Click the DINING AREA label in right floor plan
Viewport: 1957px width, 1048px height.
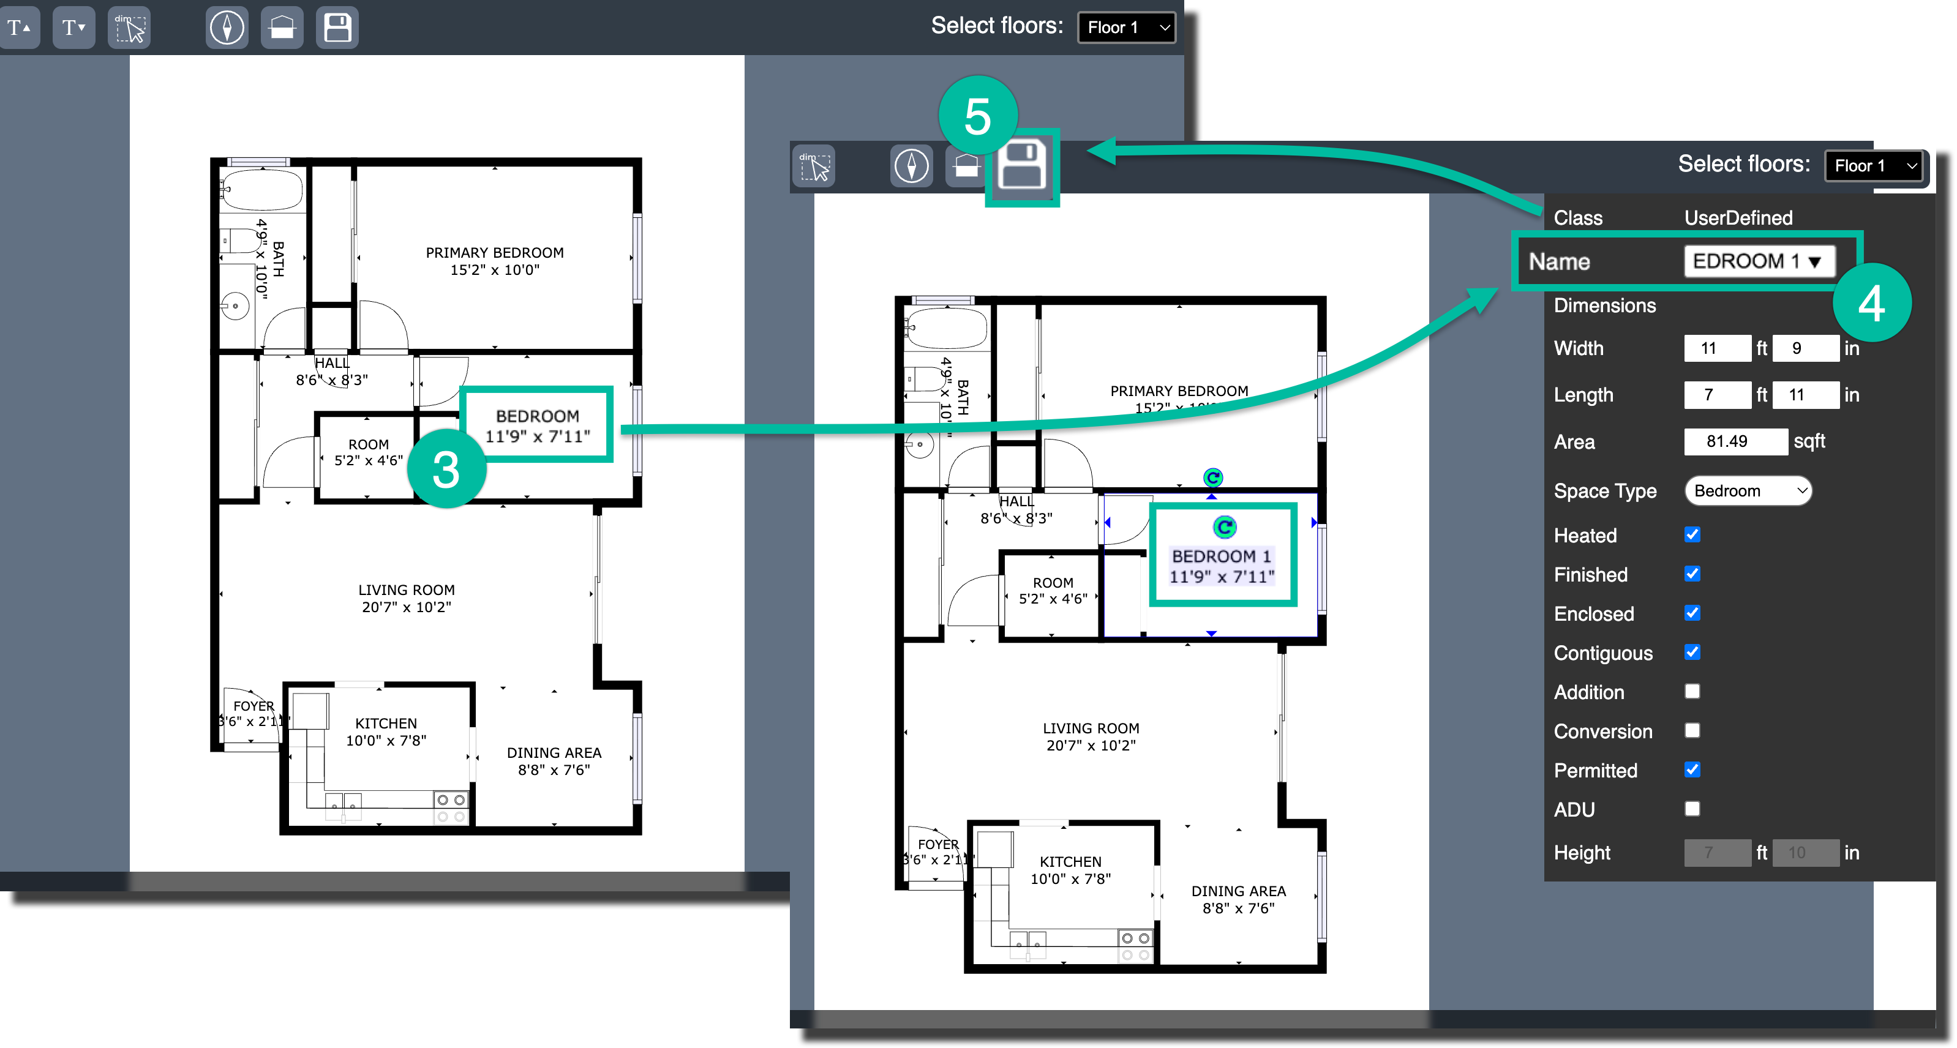point(1238,899)
